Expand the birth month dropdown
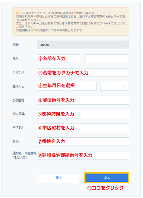 click(83, 86)
